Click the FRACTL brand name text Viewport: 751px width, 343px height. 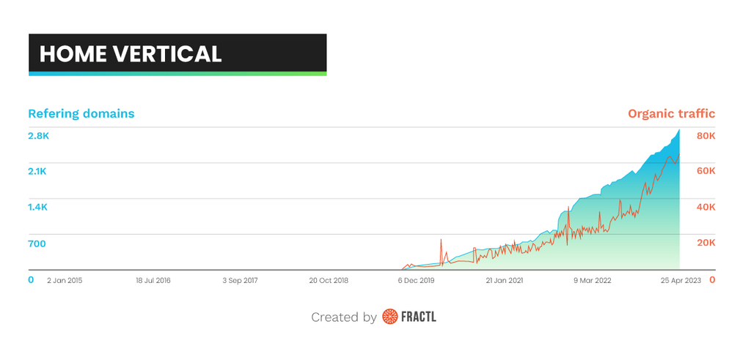tap(419, 317)
